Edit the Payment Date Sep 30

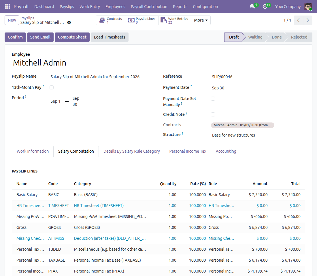(x=218, y=88)
